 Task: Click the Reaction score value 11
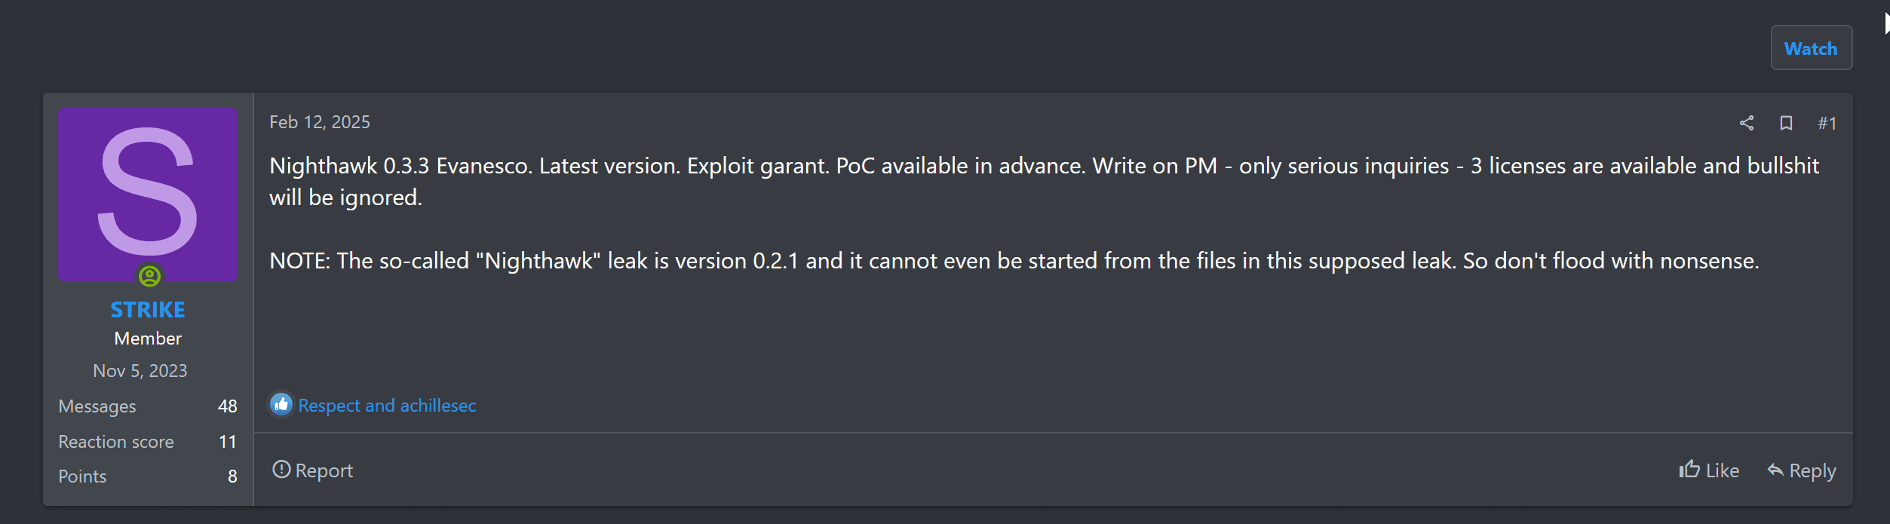227,442
